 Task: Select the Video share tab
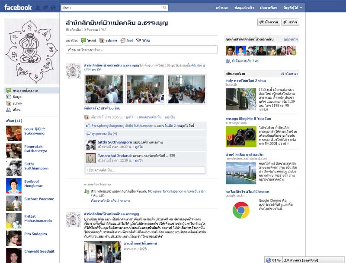(x=143, y=40)
